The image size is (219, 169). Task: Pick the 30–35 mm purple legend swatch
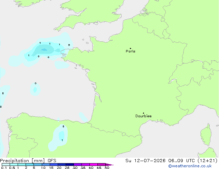tap(78, 165)
